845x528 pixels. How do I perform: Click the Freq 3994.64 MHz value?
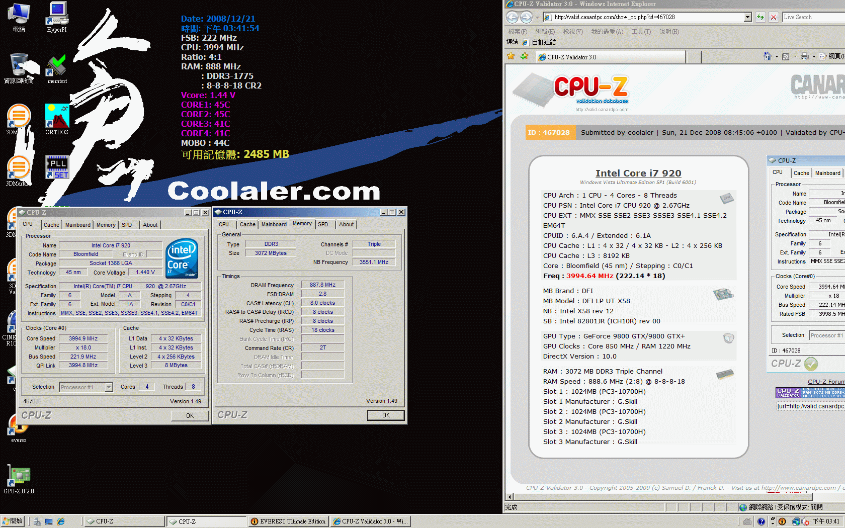tap(589, 276)
